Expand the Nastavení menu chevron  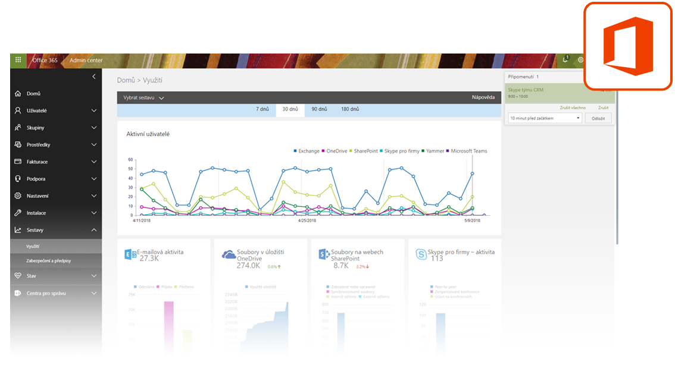(94, 196)
